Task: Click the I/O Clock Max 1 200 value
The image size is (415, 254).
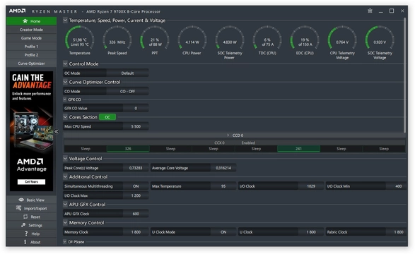Action: (x=136, y=195)
